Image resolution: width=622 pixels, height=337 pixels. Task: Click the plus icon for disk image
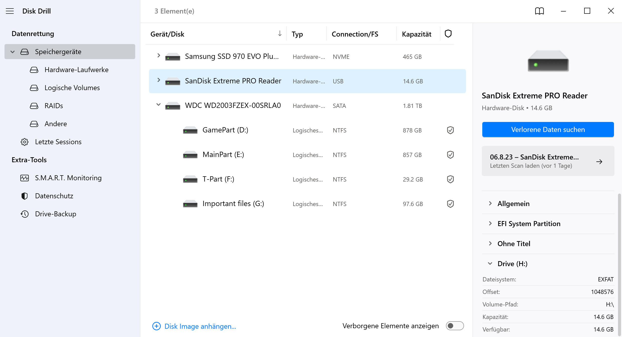pyautogui.click(x=157, y=326)
